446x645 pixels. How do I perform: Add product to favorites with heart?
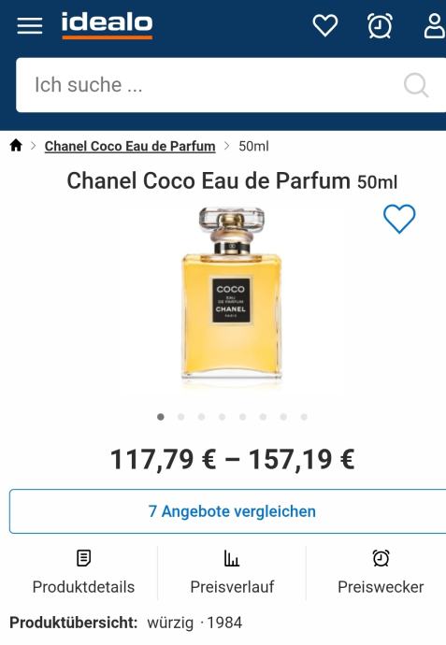[x=399, y=219]
